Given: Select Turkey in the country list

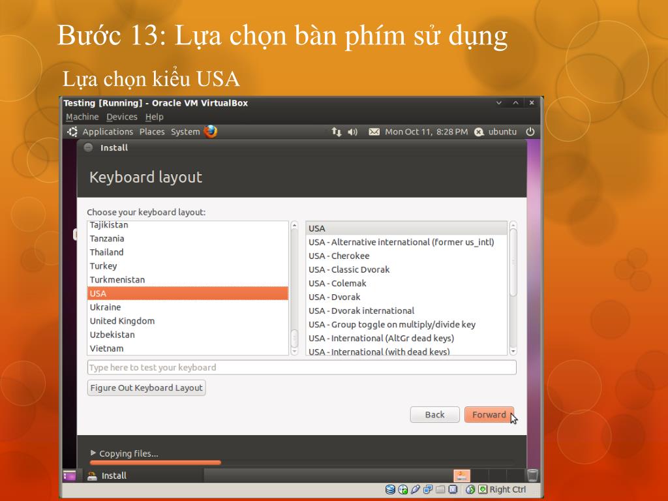Looking at the screenshot, I should pos(188,266).
